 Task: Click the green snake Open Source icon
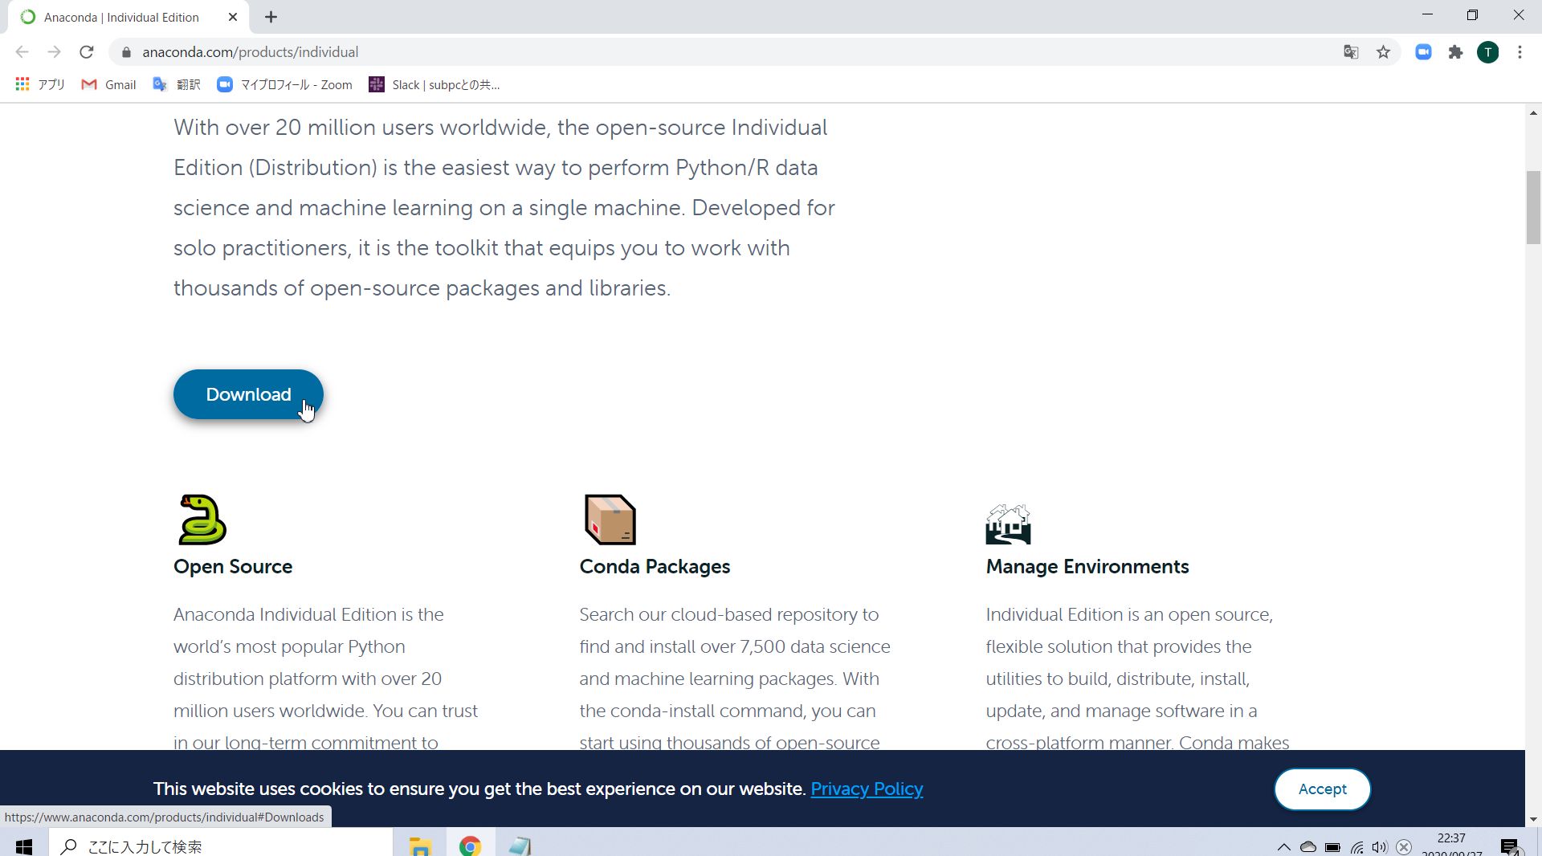tap(202, 520)
